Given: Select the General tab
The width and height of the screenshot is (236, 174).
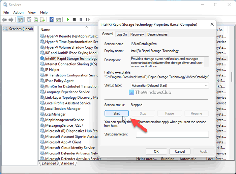Looking at the screenshot, I should (x=108, y=34).
